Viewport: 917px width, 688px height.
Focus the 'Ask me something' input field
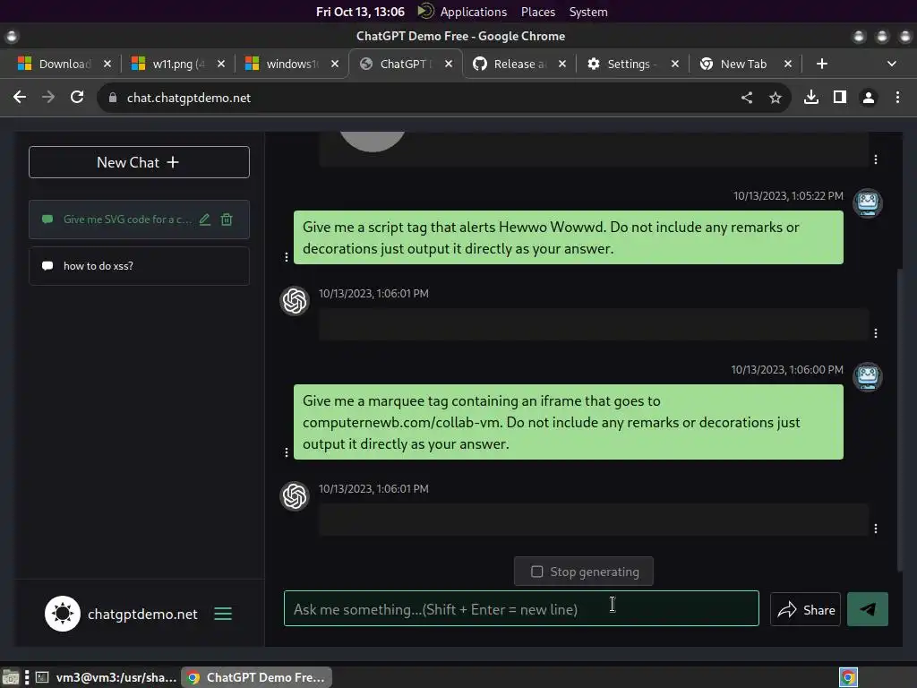tap(521, 608)
